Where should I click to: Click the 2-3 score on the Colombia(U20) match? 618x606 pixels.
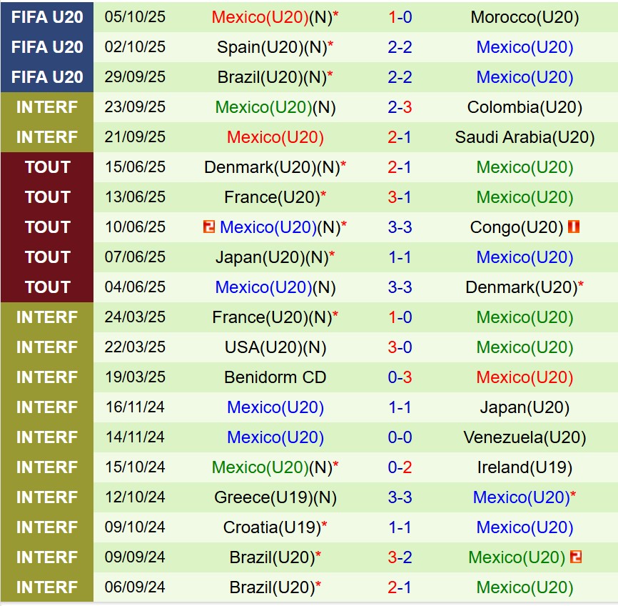pyautogui.click(x=400, y=107)
